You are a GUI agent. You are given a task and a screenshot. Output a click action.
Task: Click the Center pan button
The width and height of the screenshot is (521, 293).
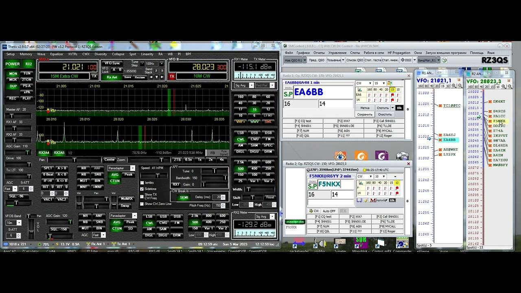[x=109, y=160]
